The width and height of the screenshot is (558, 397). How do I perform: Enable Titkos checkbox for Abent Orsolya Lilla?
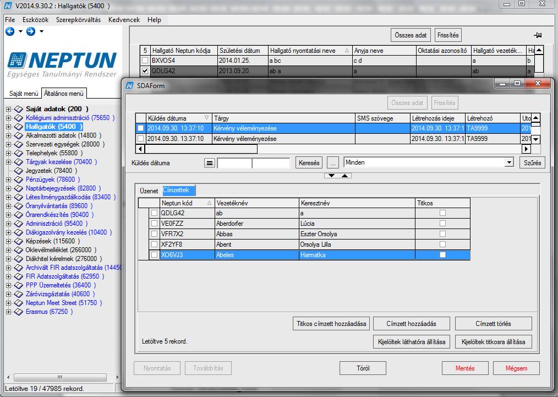point(442,244)
